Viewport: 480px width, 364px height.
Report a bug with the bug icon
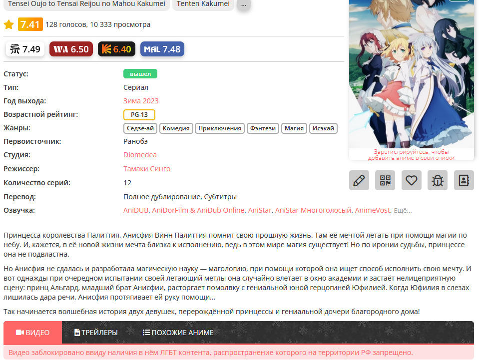tap(438, 180)
